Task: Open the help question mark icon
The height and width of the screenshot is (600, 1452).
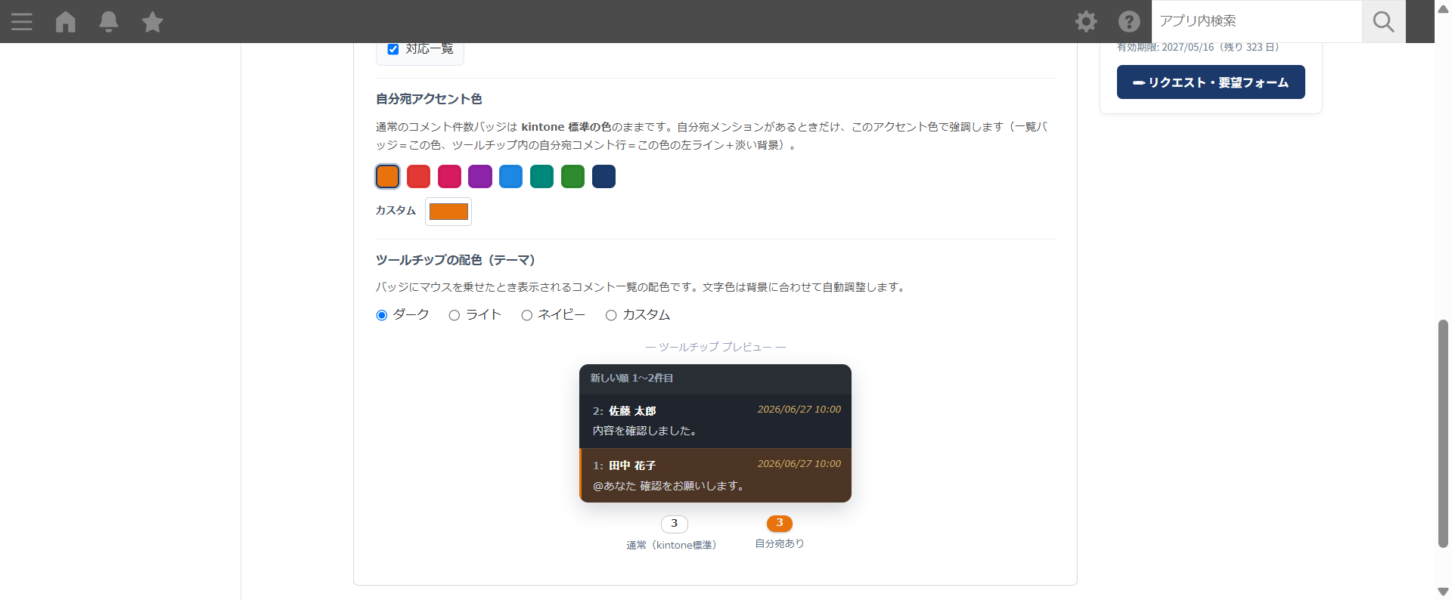Action: (x=1129, y=21)
